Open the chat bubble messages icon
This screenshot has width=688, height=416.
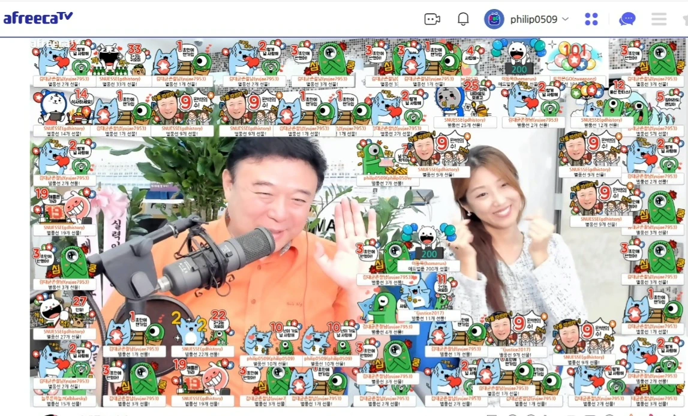coord(627,19)
